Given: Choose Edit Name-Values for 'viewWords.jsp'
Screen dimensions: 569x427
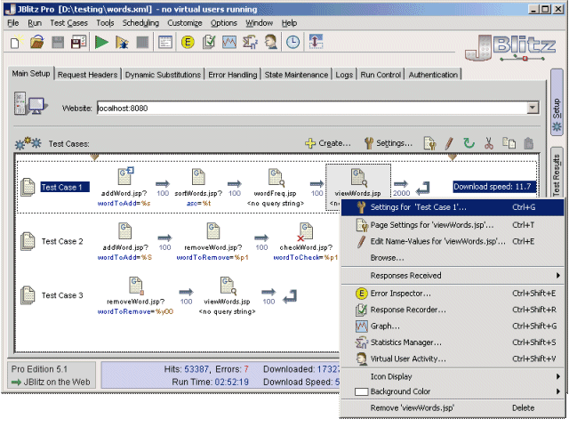Looking at the screenshot, I should (x=453, y=241).
